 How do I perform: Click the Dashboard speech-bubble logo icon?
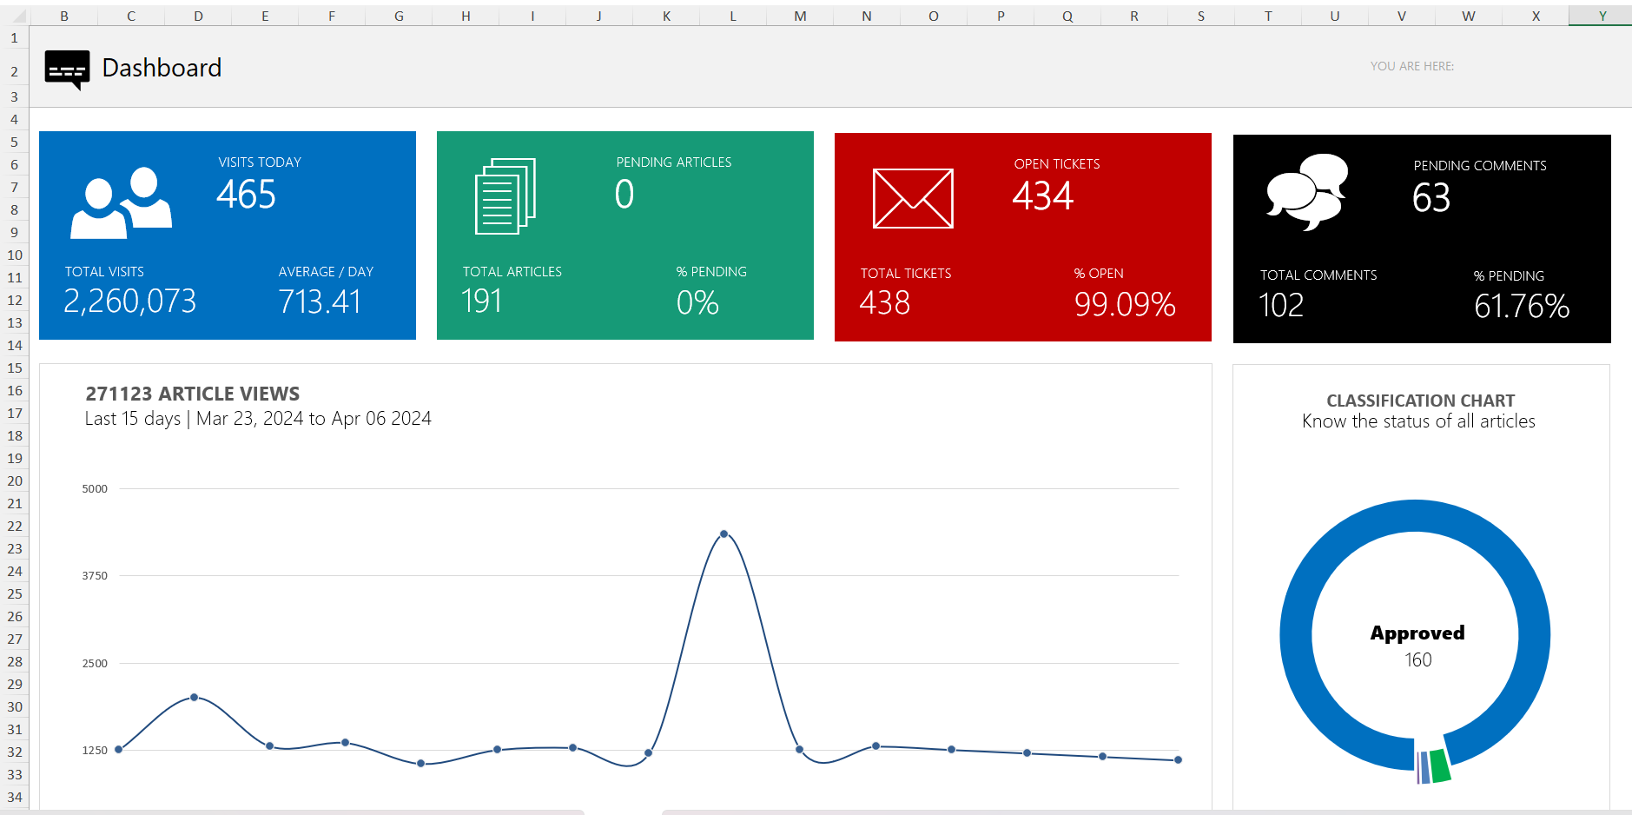coord(67,70)
